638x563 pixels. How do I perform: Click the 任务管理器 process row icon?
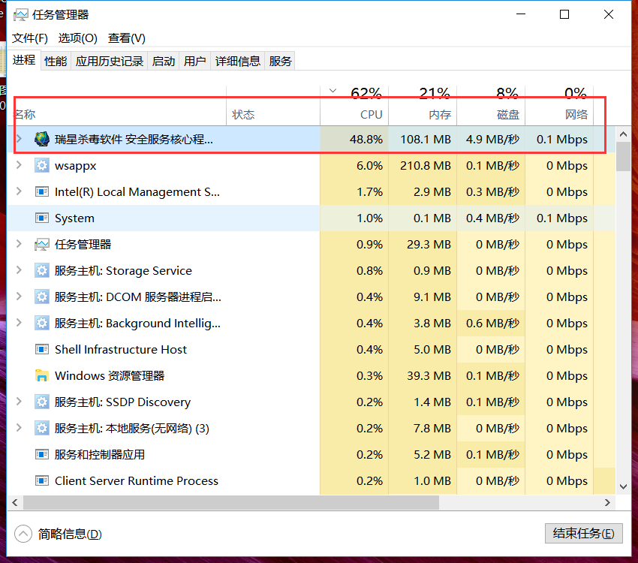(42, 244)
